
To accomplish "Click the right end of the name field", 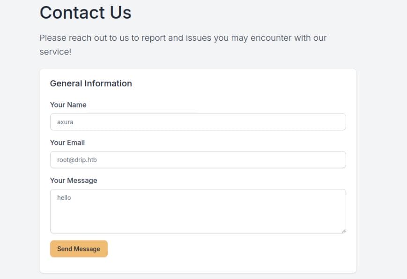I will [x=335, y=122].
